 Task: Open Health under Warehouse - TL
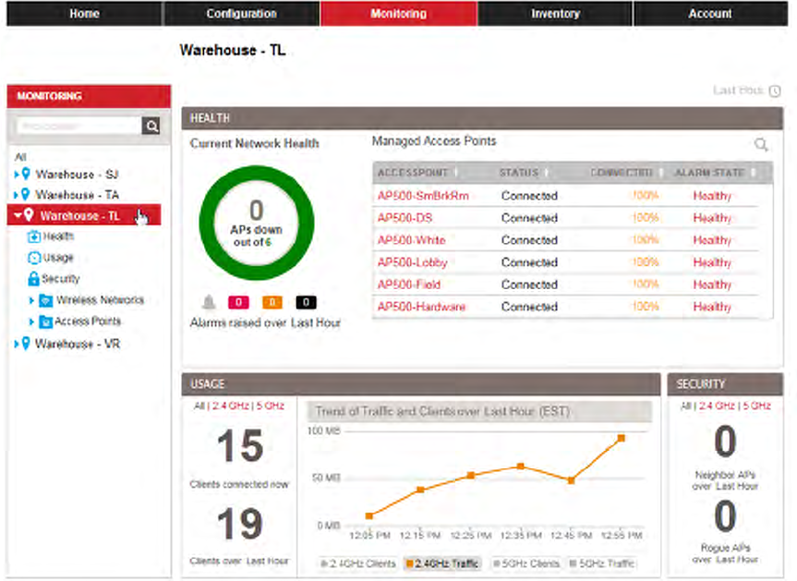tap(58, 236)
